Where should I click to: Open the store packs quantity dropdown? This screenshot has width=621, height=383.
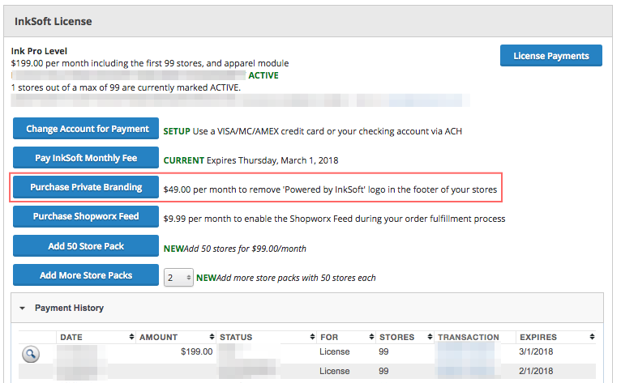[178, 277]
